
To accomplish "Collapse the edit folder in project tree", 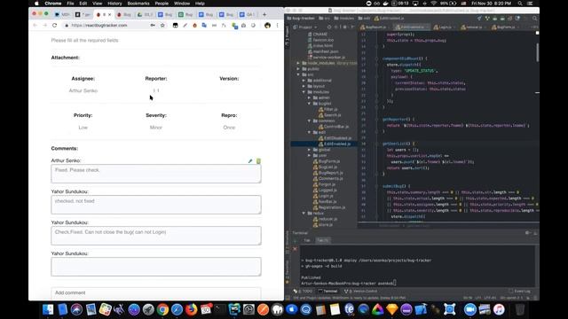I will [x=309, y=132].
